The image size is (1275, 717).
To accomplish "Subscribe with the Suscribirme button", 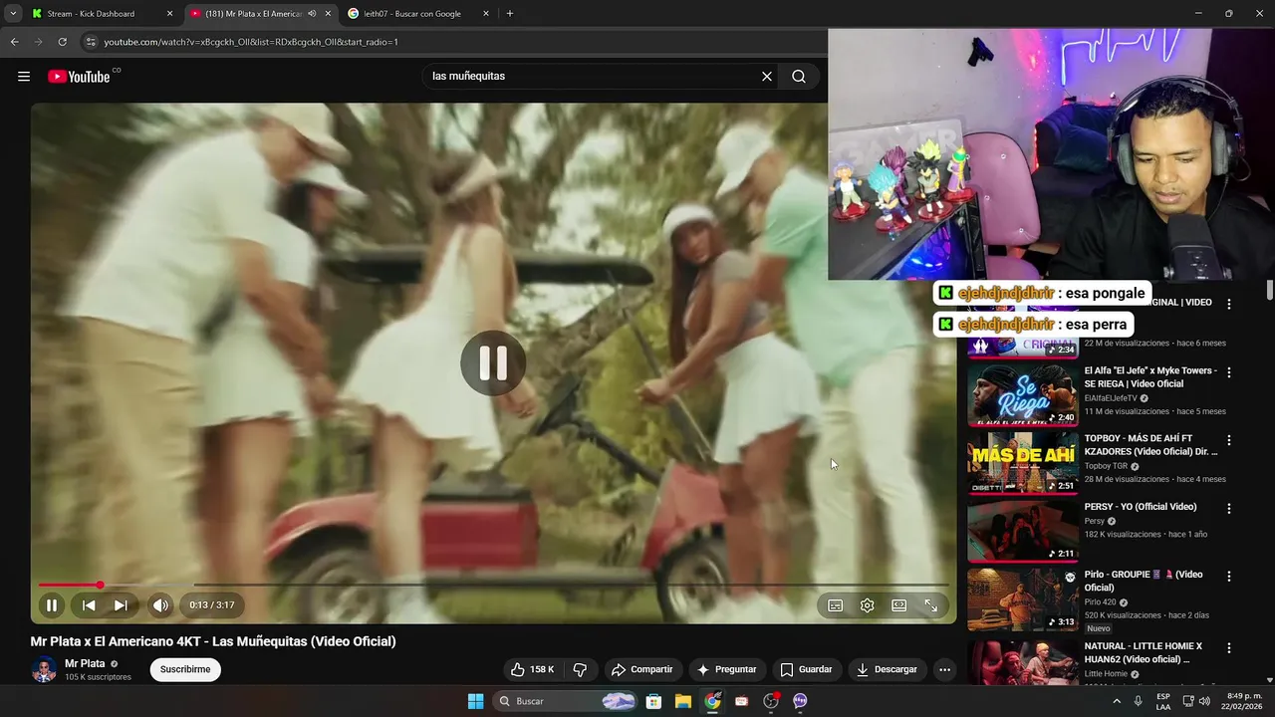I will click(185, 669).
